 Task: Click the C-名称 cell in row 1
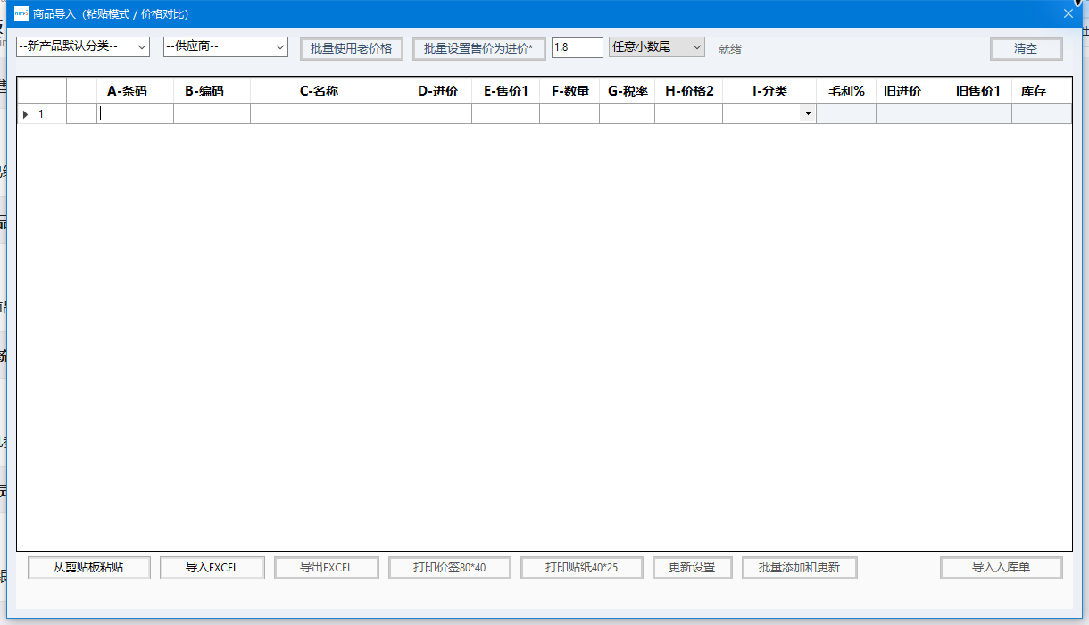327,114
